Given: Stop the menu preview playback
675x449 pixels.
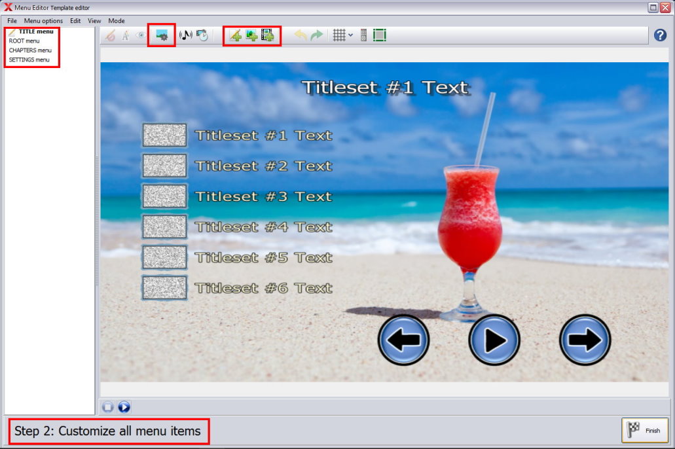Looking at the screenshot, I should [x=108, y=407].
